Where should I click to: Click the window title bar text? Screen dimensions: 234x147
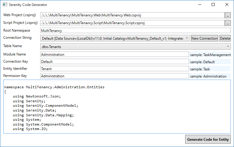[x=28, y=5]
